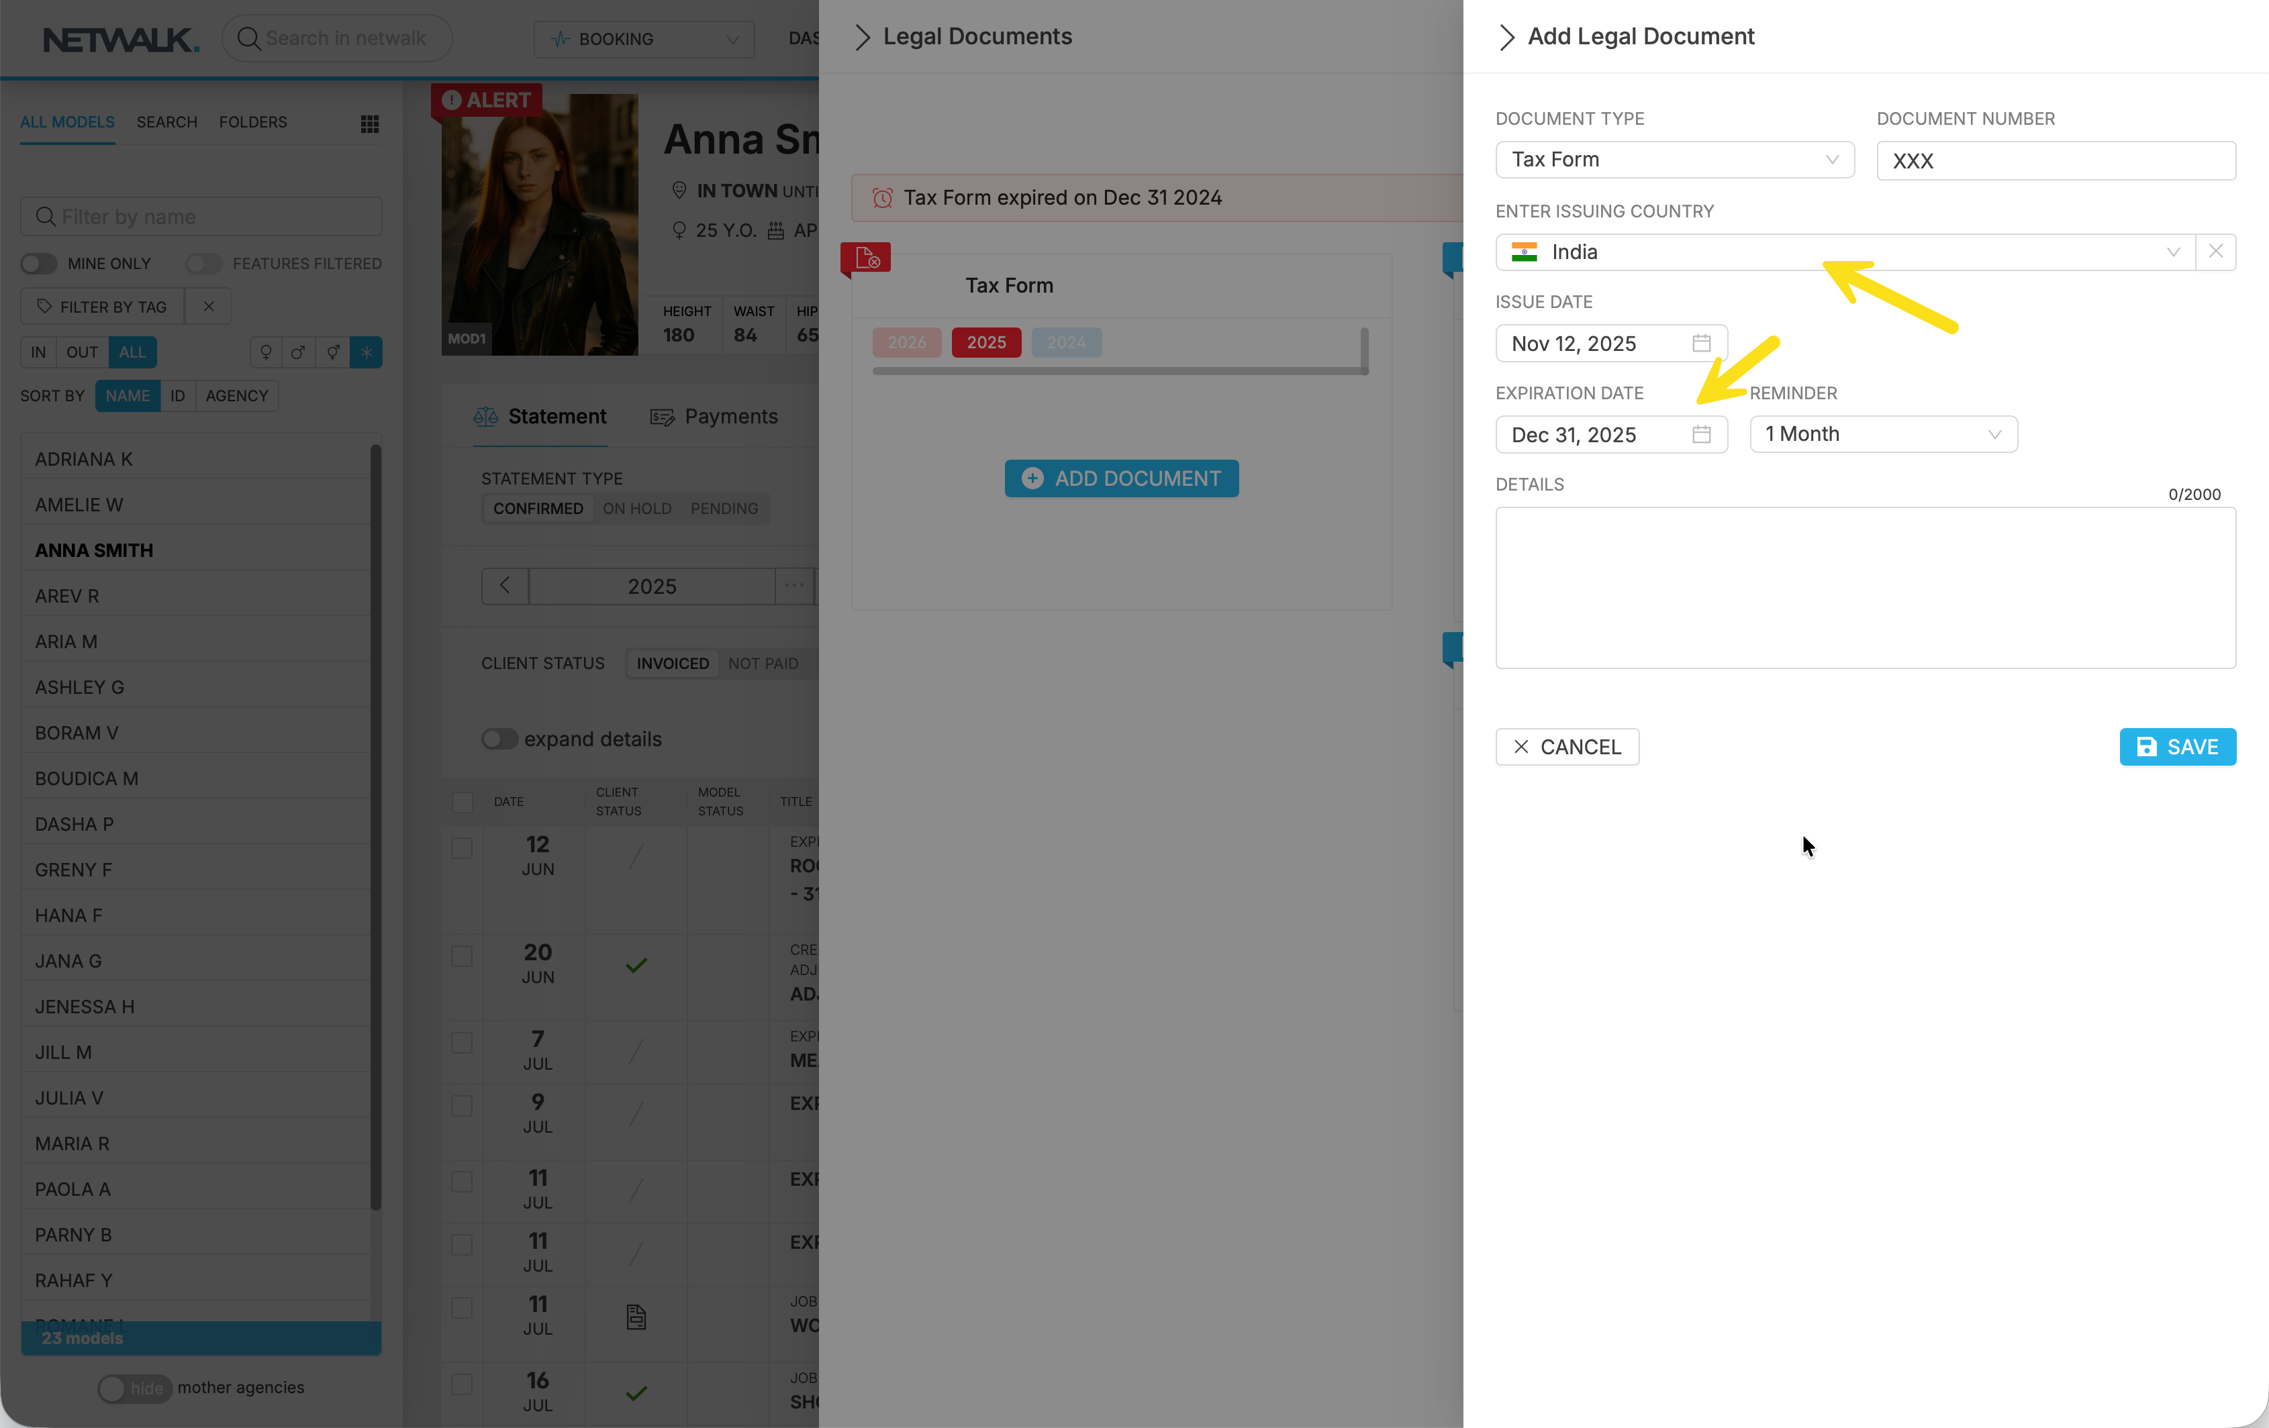Expand the issuing country India dropdown
The height and width of the screenshot is (1428, 2269).
tap(2172, 252)
